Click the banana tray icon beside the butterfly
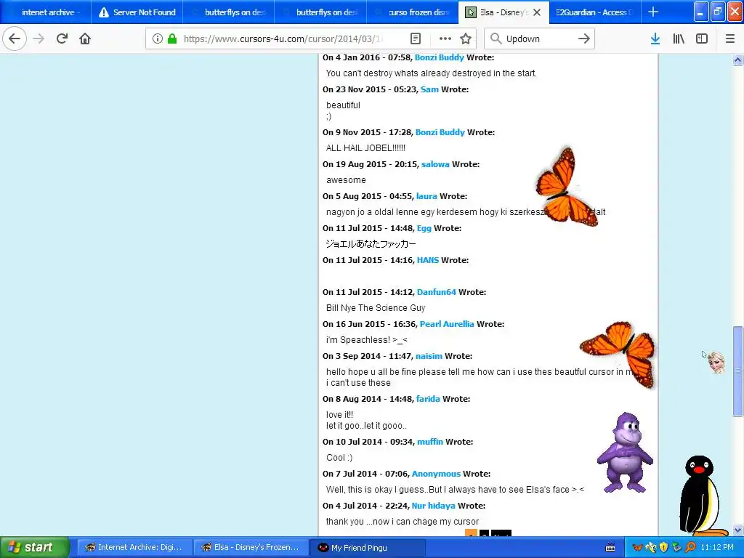 pos(651,548)
